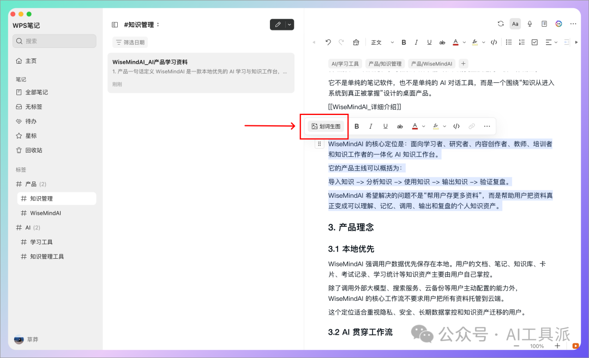589x358 pixels.
Task: Click the 筛选日期 filter button
Action: coord(130,43)
